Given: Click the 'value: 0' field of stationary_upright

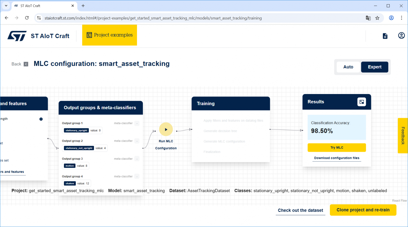Looking at the screenshot, I should (x=95, y=130).
